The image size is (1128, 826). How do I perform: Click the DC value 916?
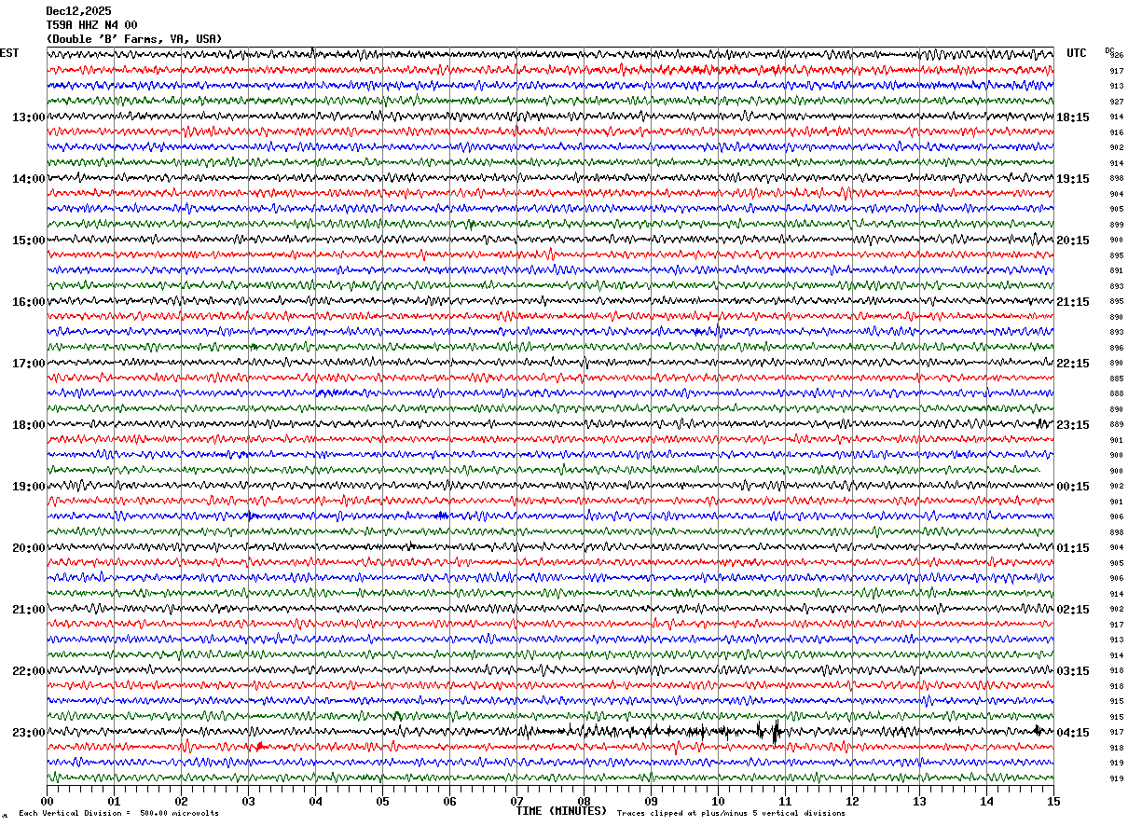pyautogui.click(x=1116, y=132)
